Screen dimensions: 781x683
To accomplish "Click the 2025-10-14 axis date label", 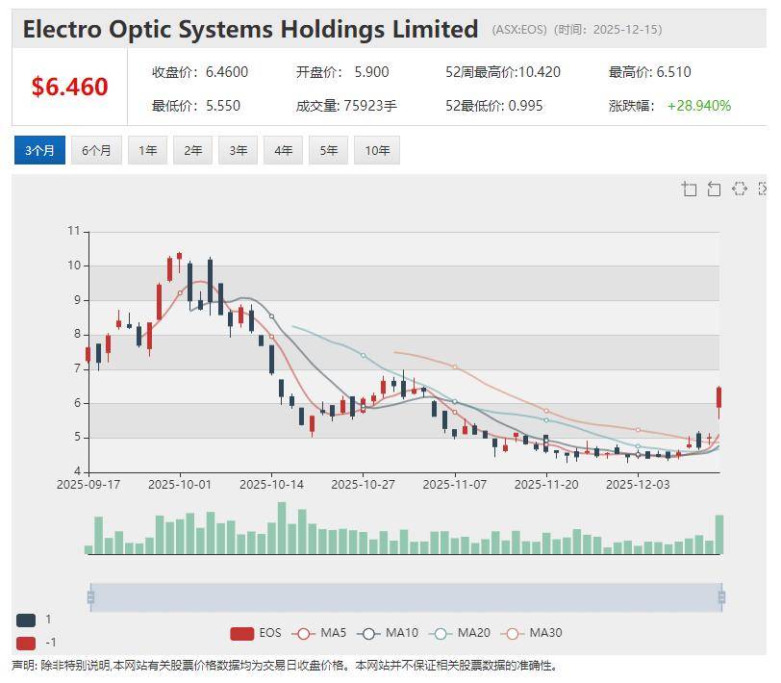I will [271, 484].
